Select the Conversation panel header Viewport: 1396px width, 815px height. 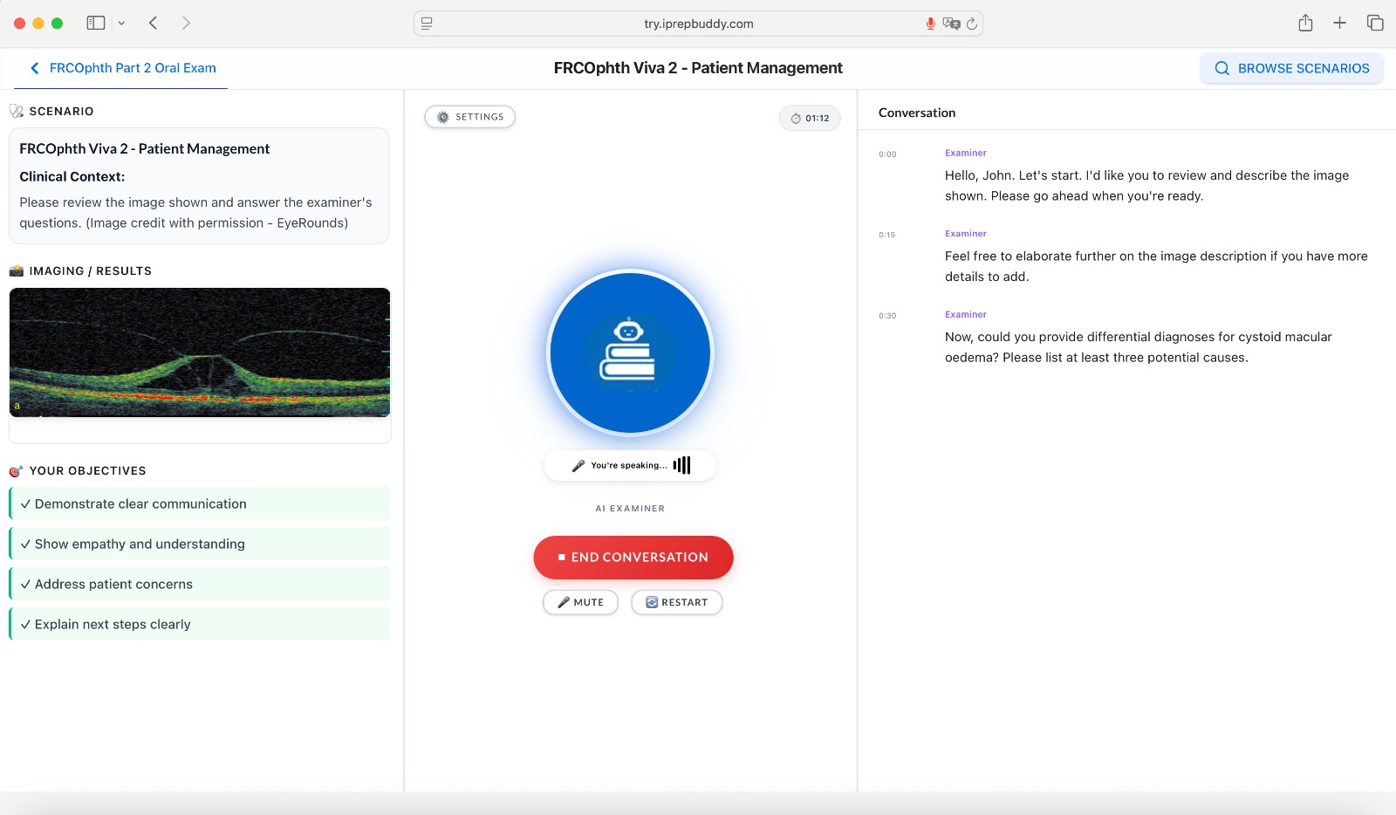tap(916, 113)
